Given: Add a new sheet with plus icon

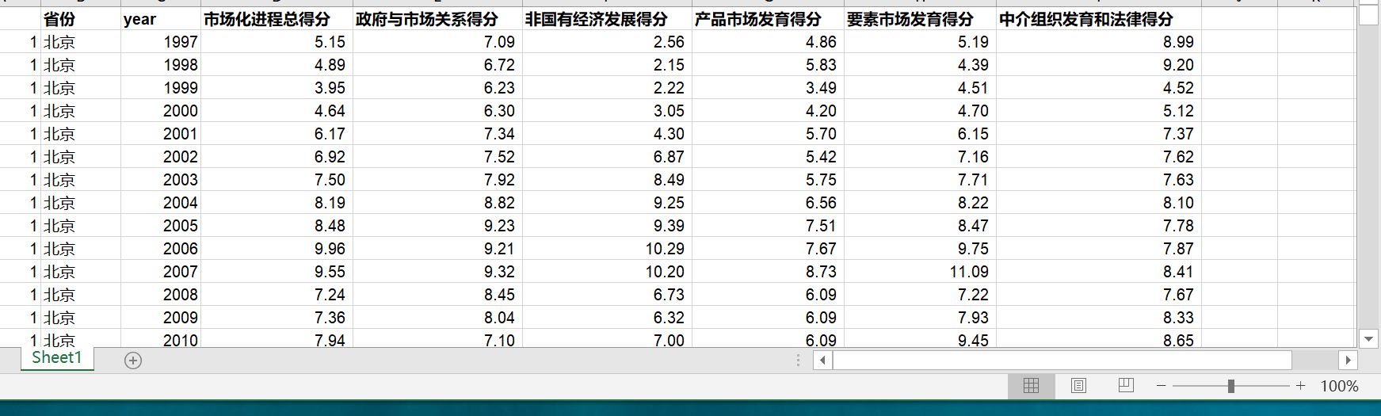Looking at the screenshot, I should [x=133, y=361].
